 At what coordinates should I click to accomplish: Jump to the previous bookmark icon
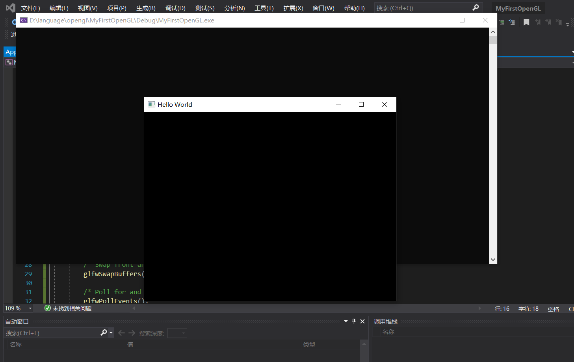coord(538,22)
